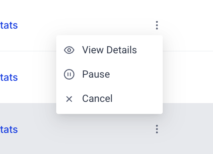Open the blue stats link in the gray row
213x154 pixels.
tap(9, 129)
